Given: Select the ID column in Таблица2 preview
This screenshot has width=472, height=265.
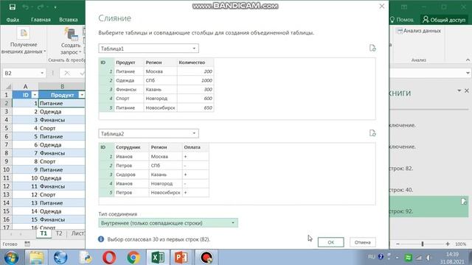Looking at the screenshot, I should coord(106,147).
